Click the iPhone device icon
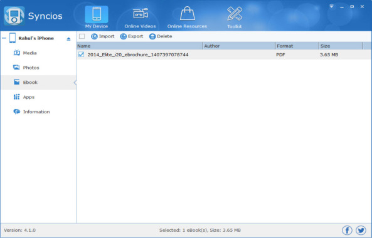The height and width of the screenshot is (238, 372). click(x=13, y=38)
